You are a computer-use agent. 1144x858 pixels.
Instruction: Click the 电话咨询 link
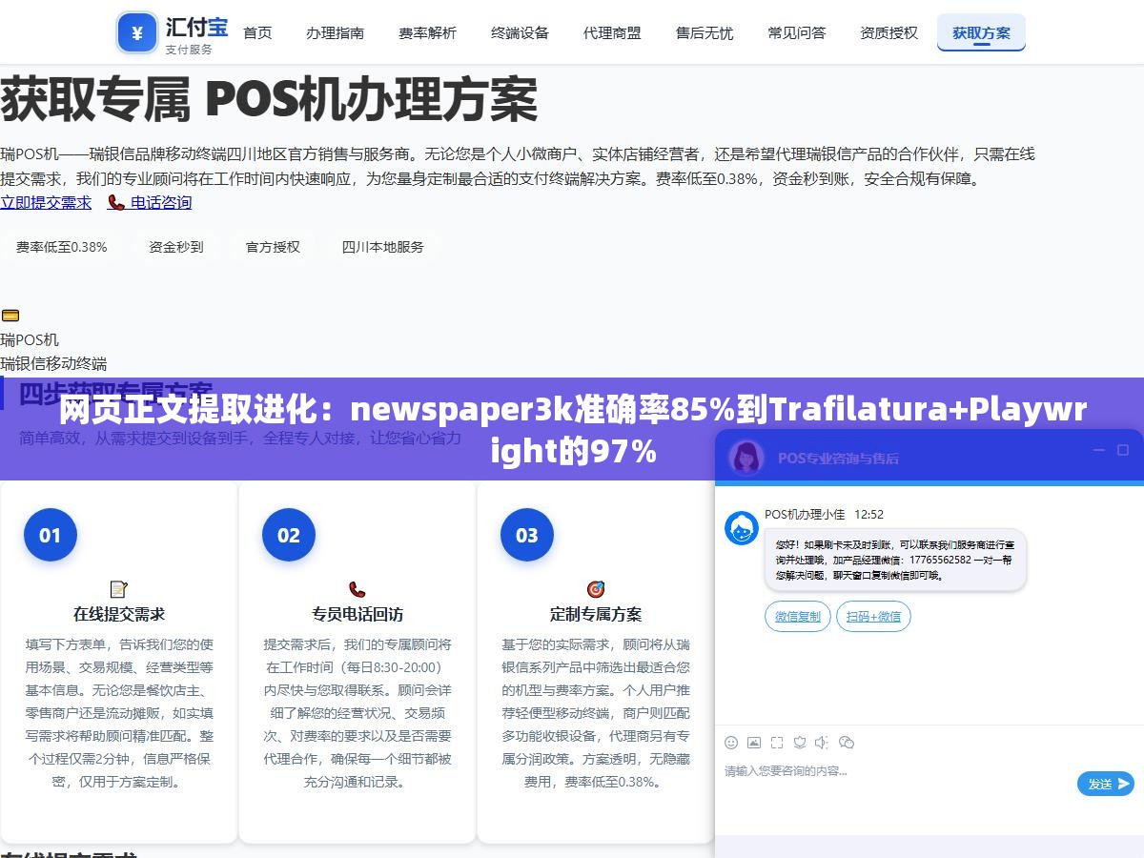[x=150, y=202]
